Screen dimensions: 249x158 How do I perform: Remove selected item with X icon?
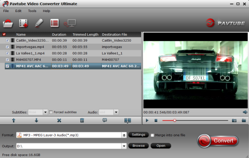point(59,121)
